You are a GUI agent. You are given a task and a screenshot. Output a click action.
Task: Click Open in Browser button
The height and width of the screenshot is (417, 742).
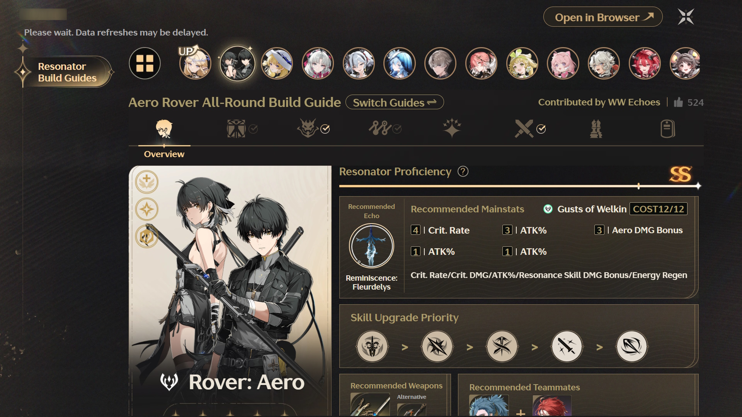603,17
